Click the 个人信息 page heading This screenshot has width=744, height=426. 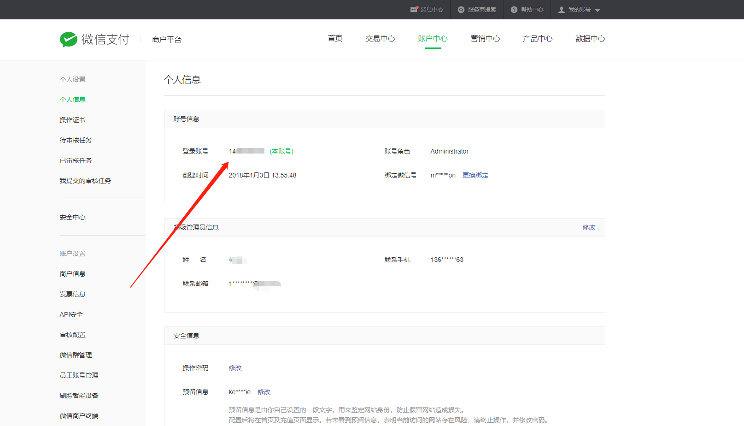click(182, 80)
